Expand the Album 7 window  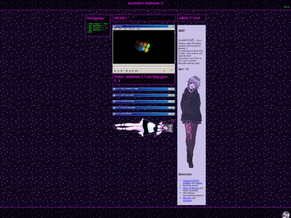[x=171, y=108]
